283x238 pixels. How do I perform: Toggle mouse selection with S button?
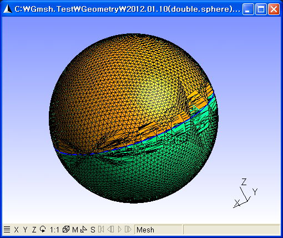pos(93,230)
